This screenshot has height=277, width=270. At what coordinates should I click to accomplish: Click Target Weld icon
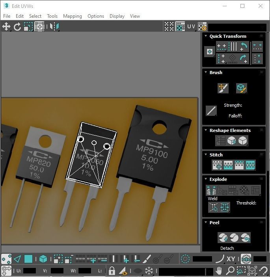(x=214, y=207)
